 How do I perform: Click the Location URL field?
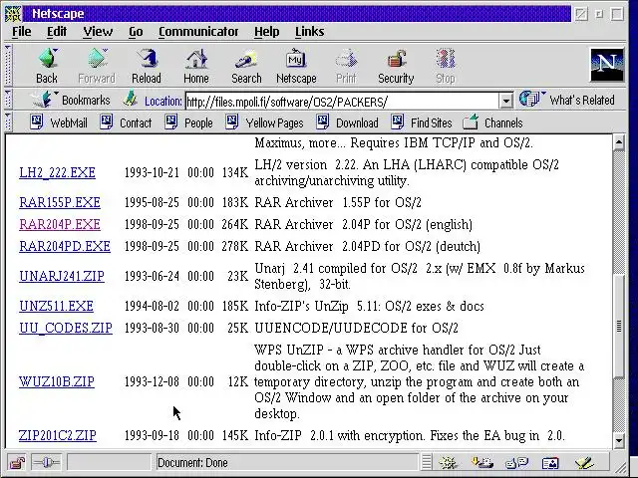[342, 101]
